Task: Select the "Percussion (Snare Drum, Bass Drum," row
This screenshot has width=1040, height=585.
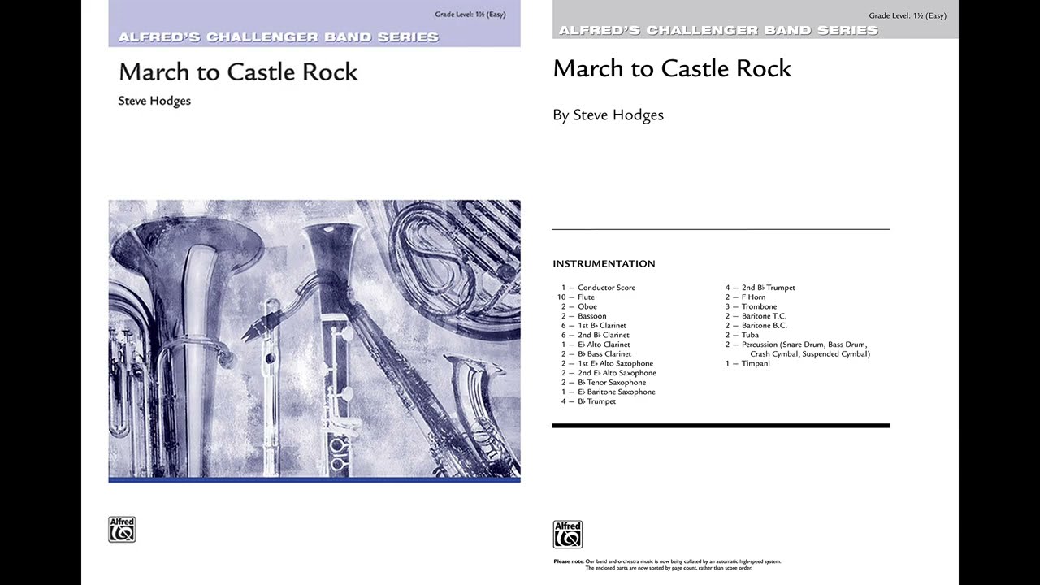Action: (x=796, y=344)
